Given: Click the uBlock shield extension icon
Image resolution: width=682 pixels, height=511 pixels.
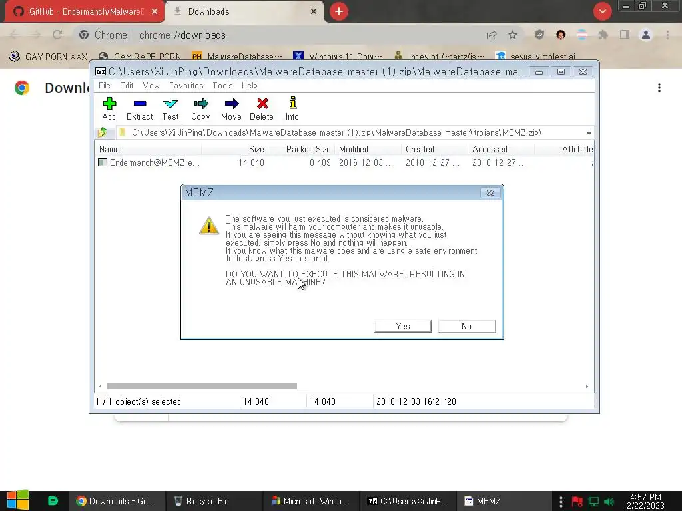Looking at the screenshot, I should 539,35.
